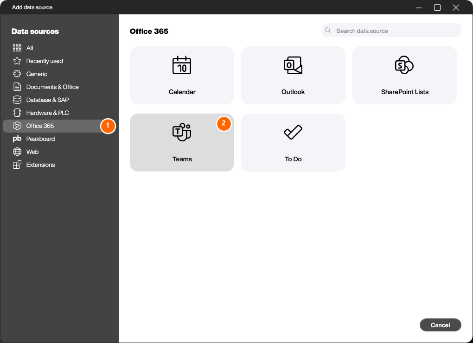Viewport: 473px width, 343px height.
Task: Choose the Outlook card label
Action: (x=293, y=92)
